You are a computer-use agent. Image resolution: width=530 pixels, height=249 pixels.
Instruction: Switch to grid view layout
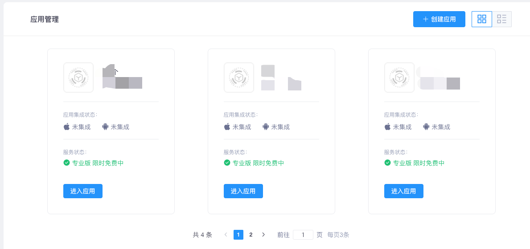[482, 19]
